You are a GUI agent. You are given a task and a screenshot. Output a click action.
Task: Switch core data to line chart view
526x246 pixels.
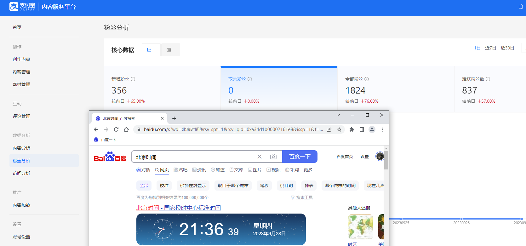coord(150,50)
